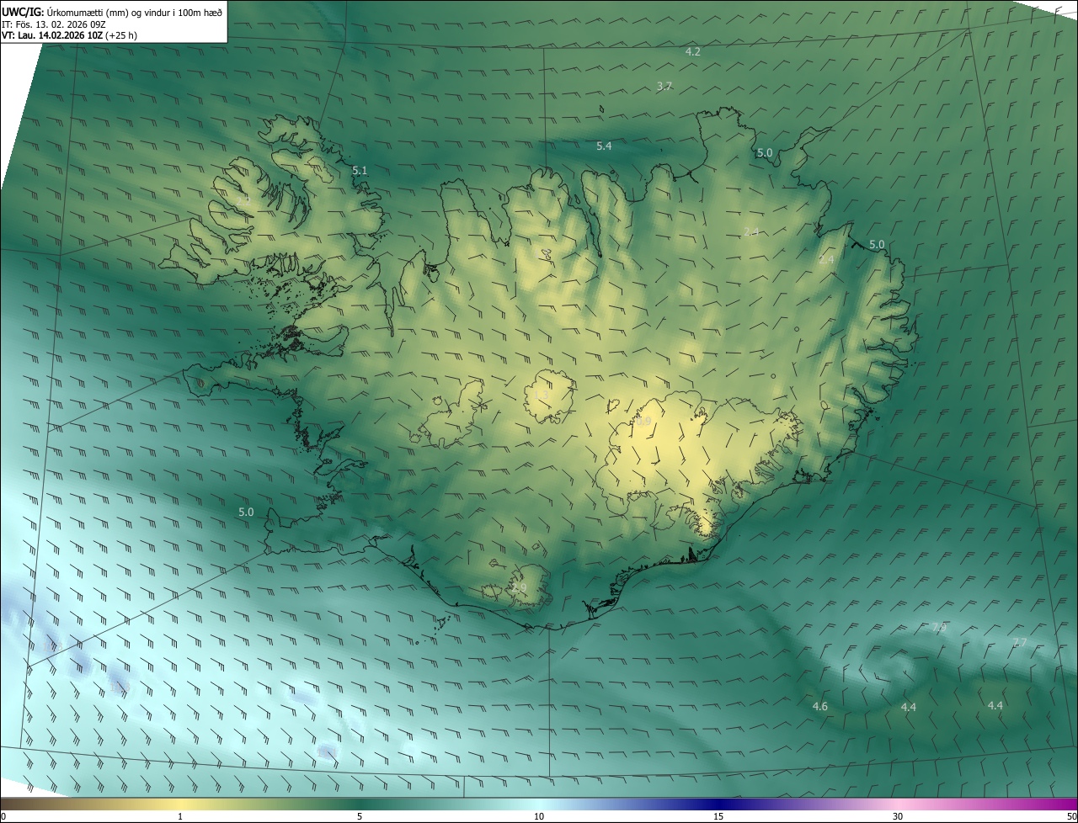Click the 1.3 value on Hofsjökull glacier
Viewport: 1078px width, 823px height.
[x=542, y=395]
